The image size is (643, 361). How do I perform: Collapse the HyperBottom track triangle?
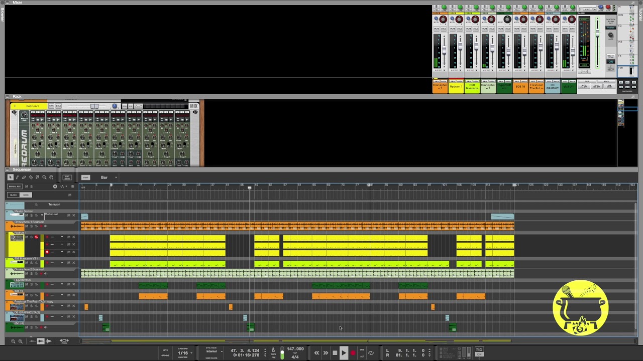[x=8, y=280]
